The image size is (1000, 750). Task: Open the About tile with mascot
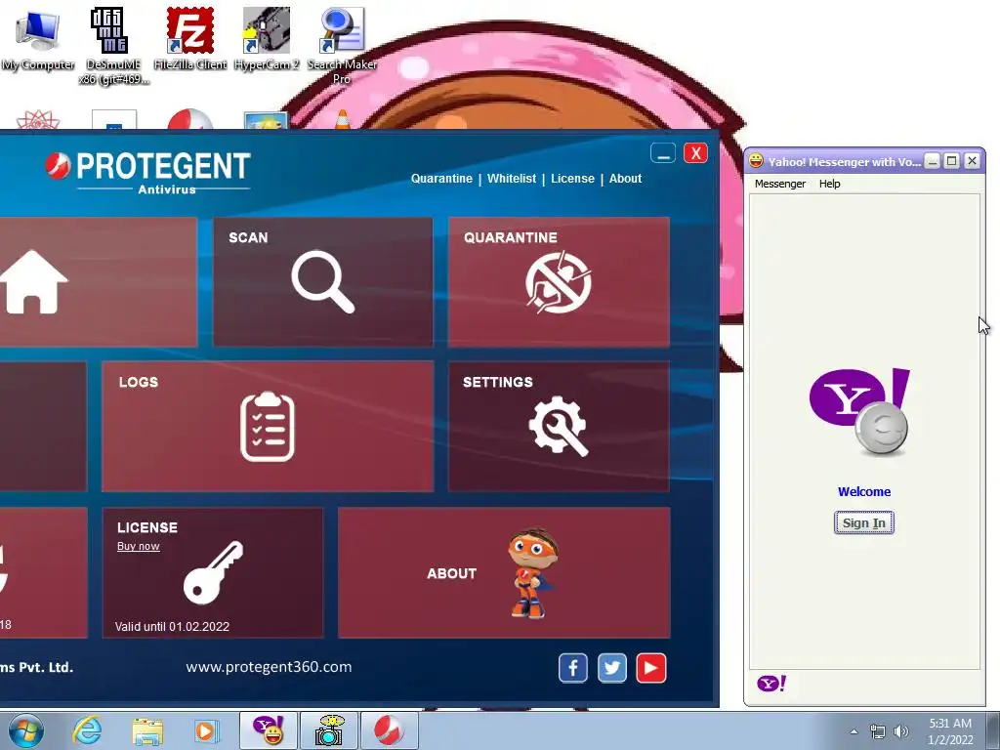(504, 572)
